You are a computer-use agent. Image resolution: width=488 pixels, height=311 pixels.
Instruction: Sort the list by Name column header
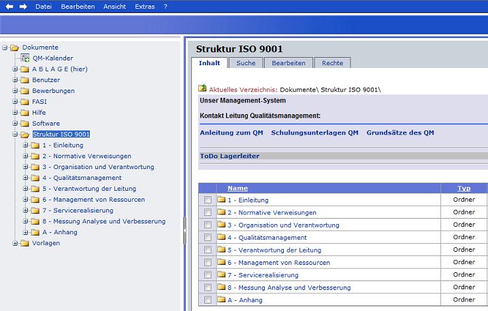pos(238,188)
